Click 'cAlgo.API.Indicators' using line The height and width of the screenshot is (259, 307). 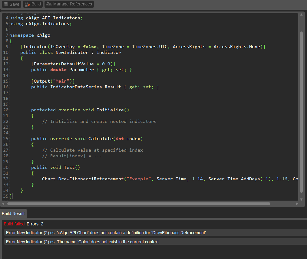tap(53, 18)
